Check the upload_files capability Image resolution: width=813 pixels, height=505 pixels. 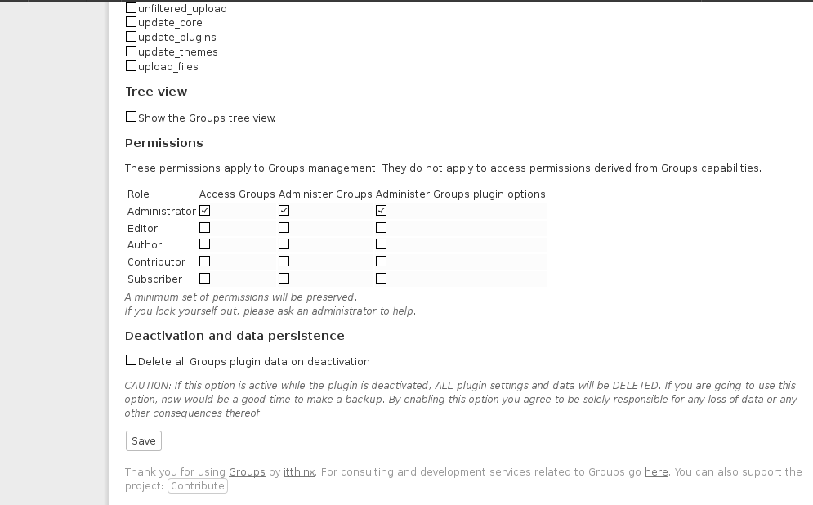click(132, 66)
